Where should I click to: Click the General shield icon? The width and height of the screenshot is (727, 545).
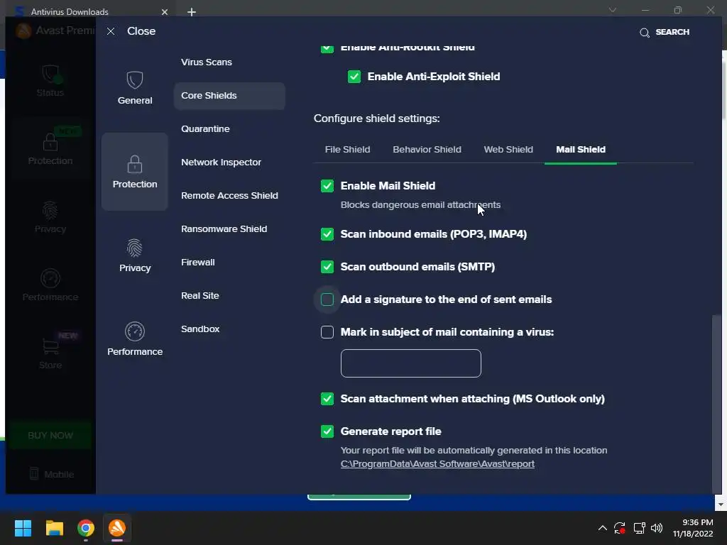click(x=134, y=80)
